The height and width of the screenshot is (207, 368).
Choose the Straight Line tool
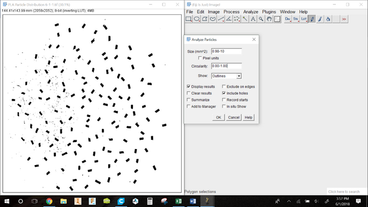click(x=221, y=19)
